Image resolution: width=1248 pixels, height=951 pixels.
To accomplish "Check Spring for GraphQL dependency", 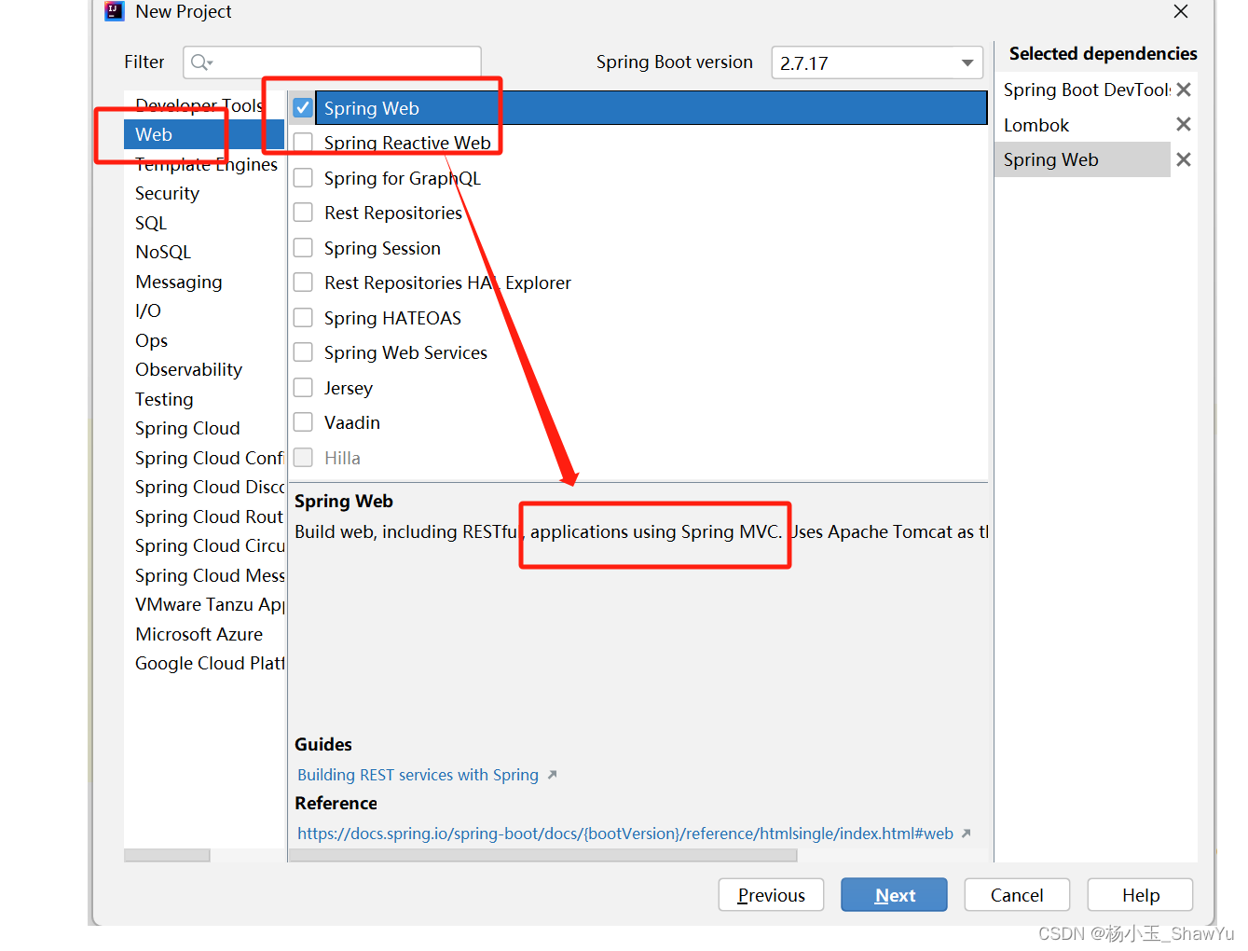I will [x=303, y=177].
